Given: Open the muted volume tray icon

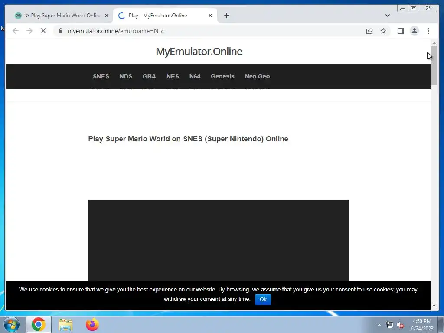Looking at the screenshot, I should pyautogui.click(x=400, y=325).
